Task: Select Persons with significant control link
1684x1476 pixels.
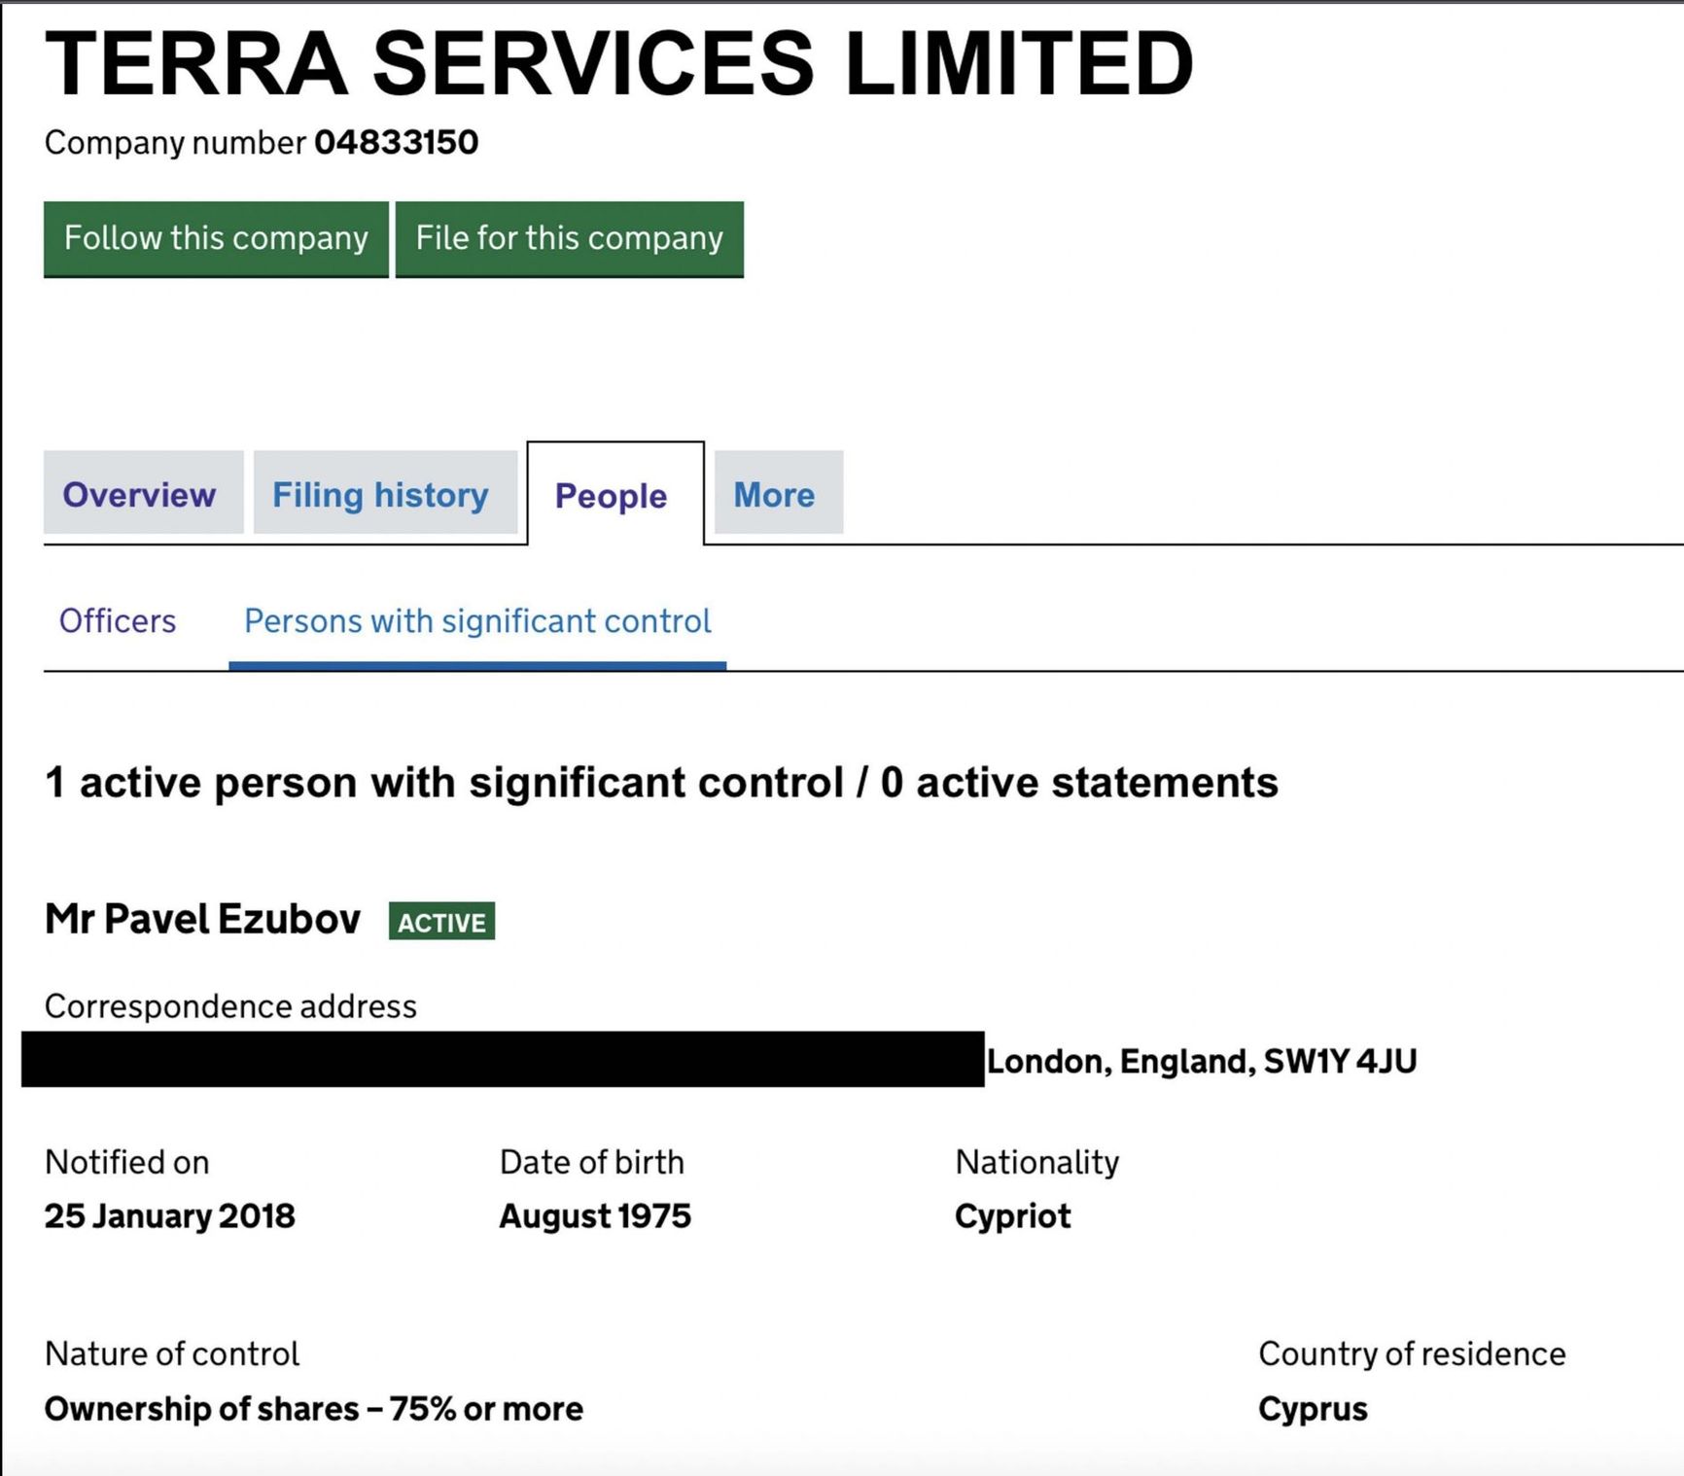Action: (x=477, y=620)
